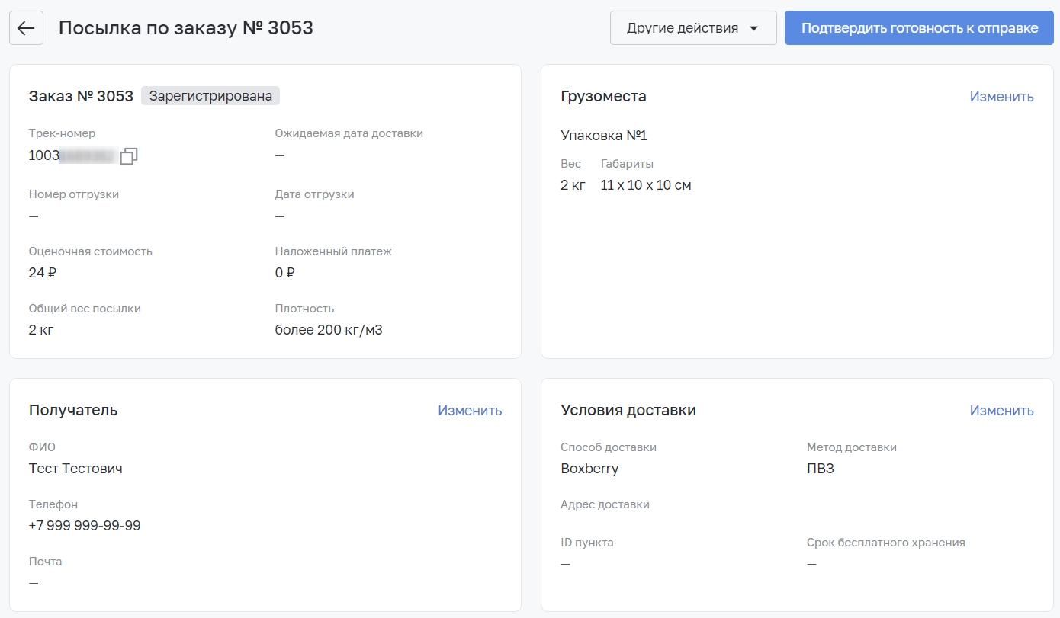Click the Адрес доставки label
This screenshot has height=618, width=1060.
[605, 504]
